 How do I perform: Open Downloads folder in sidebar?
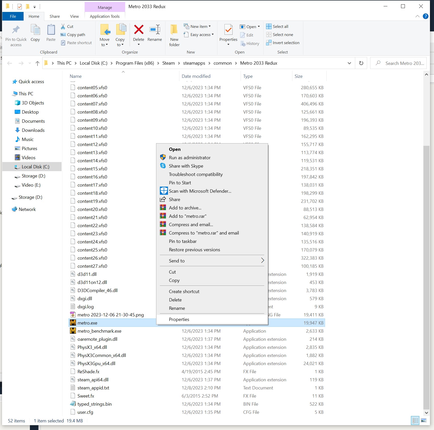pos(30,130)
